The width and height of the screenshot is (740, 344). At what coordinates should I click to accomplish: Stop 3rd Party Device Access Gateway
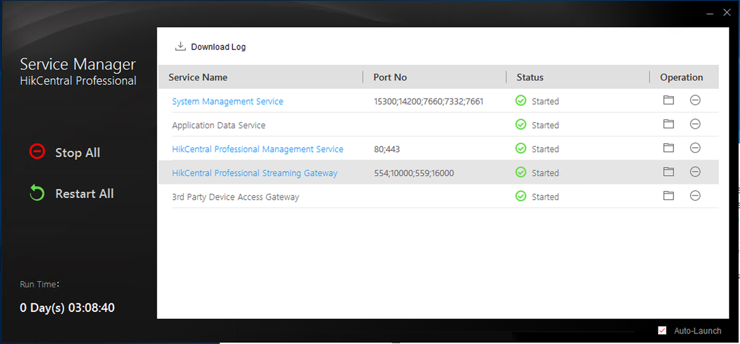pos(695,196)
